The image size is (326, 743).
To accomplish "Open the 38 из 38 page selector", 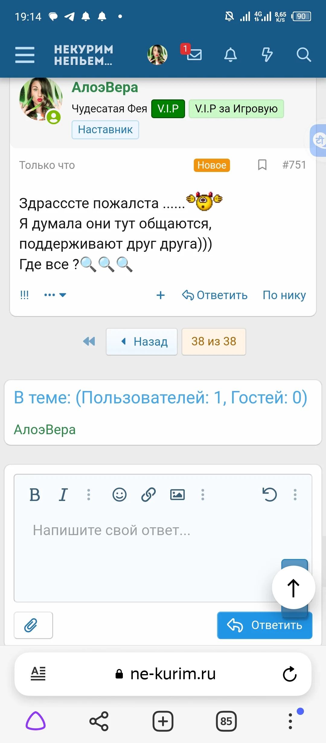I will tap(214, 342).
